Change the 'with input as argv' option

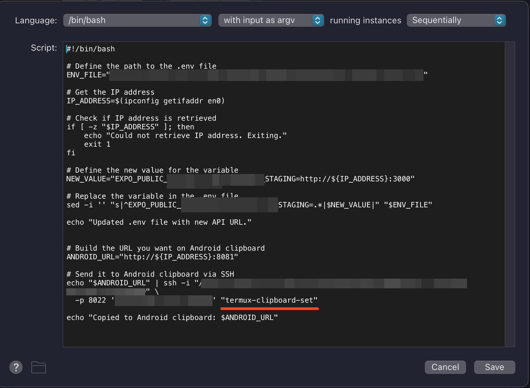click(271, 20)
